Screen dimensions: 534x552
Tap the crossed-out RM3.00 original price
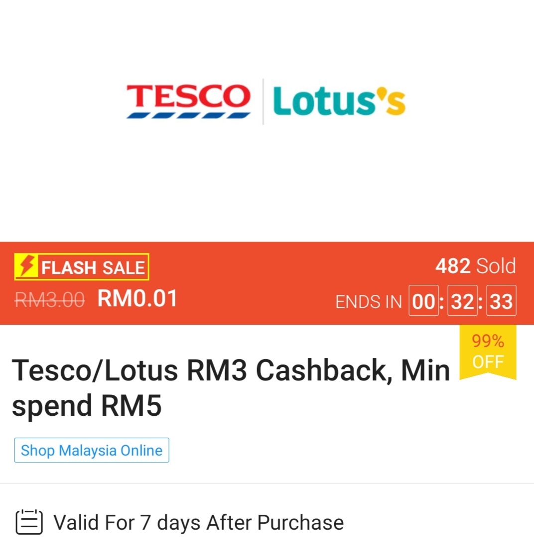pos(50,299)
